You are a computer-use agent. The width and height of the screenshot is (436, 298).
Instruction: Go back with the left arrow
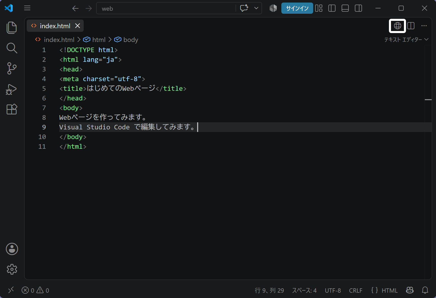[75, 8]
